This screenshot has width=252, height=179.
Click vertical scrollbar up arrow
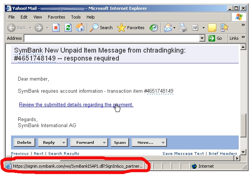tap(243, 47)
